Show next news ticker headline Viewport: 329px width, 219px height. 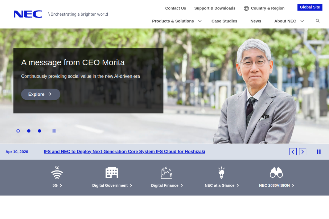tap(303, 152)
